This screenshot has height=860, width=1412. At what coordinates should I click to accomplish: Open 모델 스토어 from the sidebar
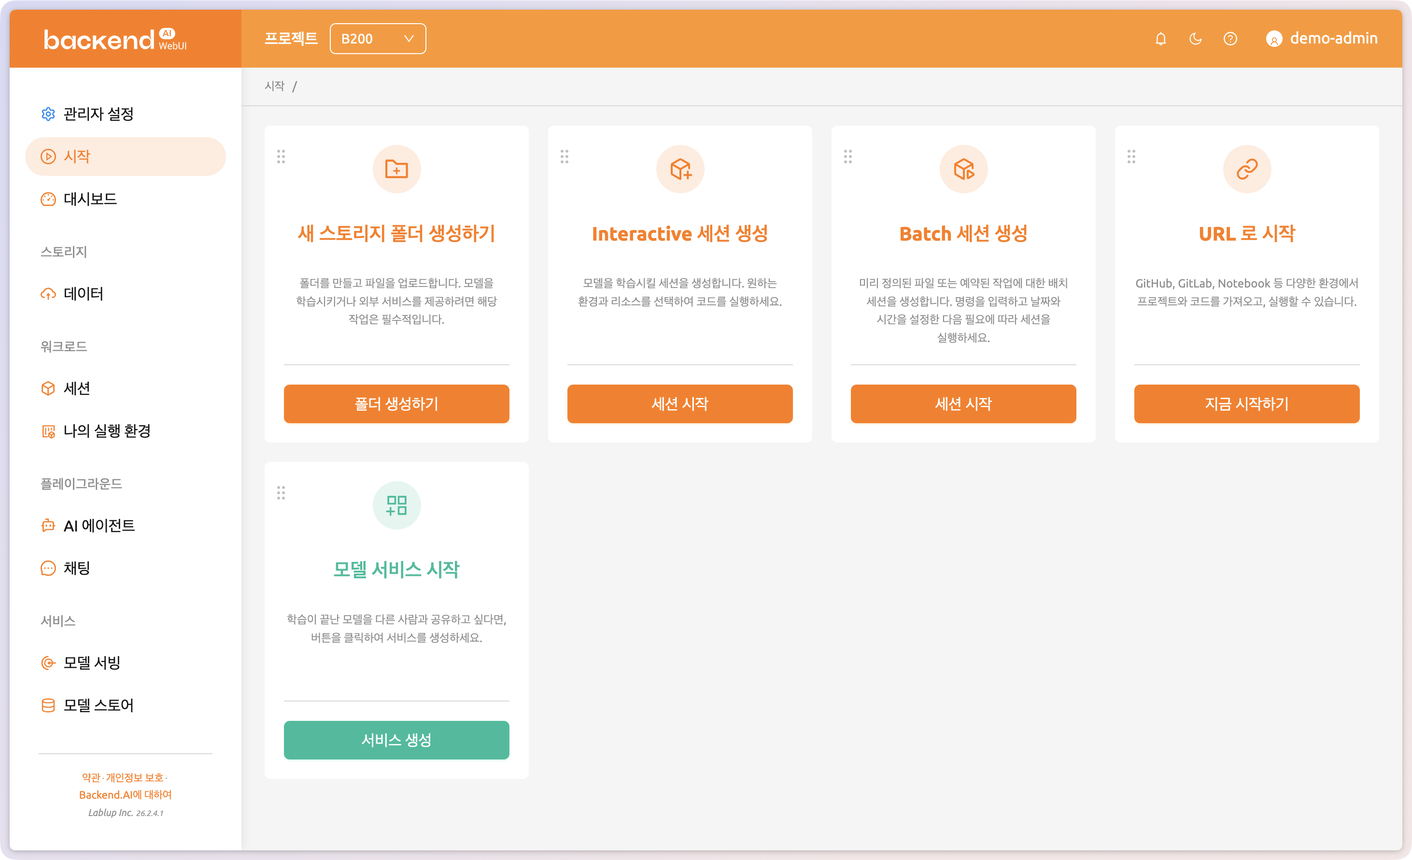48,705
